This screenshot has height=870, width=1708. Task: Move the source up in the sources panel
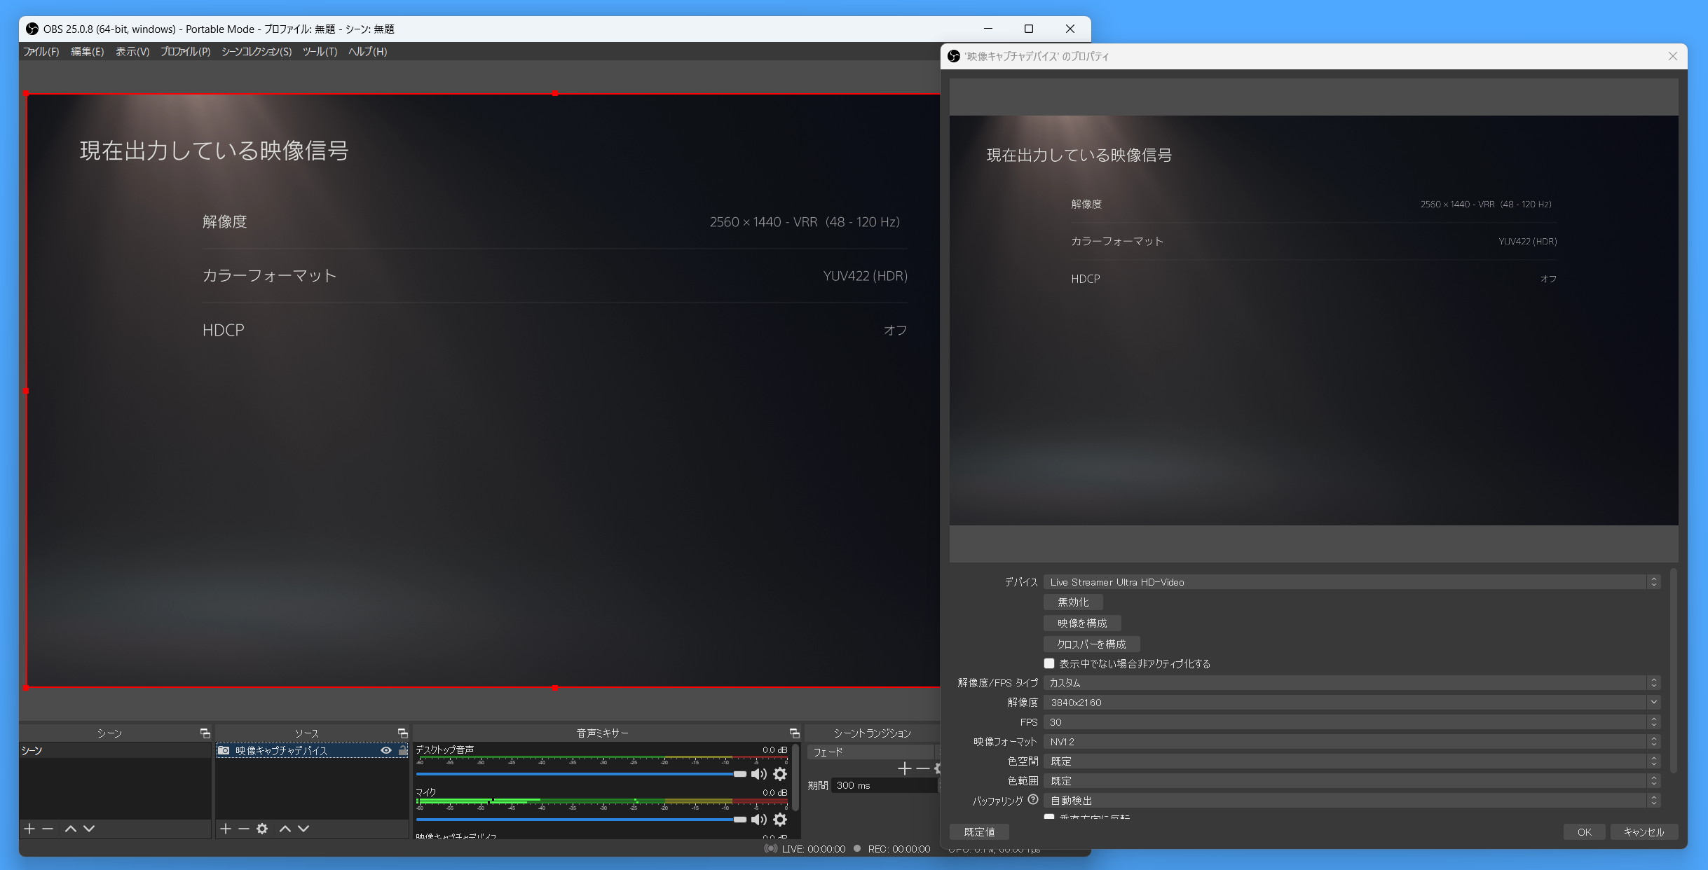pyautogui.click(x=285, y=829)
